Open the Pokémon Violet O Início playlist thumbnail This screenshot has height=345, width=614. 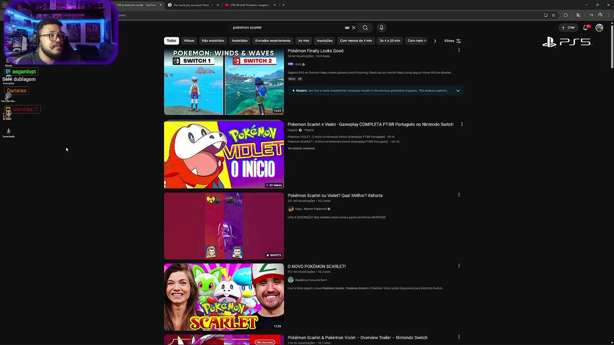click(x=224, y=155)
